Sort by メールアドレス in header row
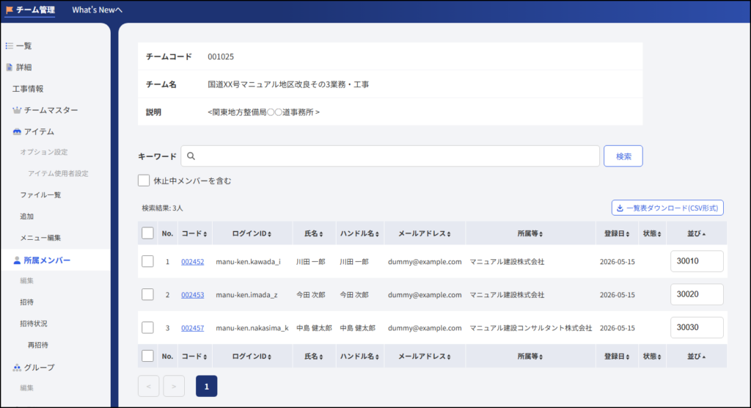Viewport: 751px width, 408px height. click(425, 233)
